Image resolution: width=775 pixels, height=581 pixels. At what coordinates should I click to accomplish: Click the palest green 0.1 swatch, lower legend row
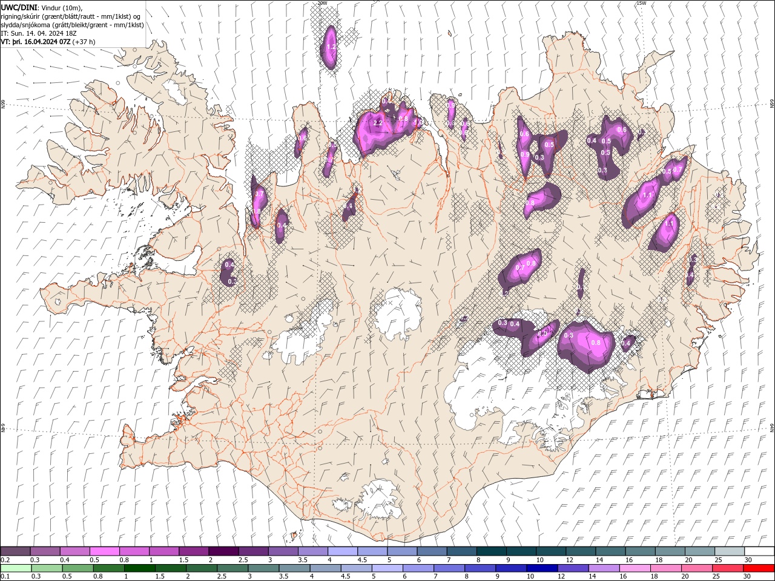point(16,568)
